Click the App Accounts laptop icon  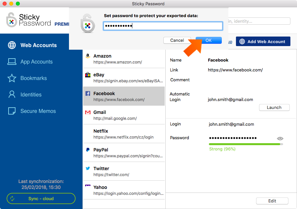tap(12, 62)
